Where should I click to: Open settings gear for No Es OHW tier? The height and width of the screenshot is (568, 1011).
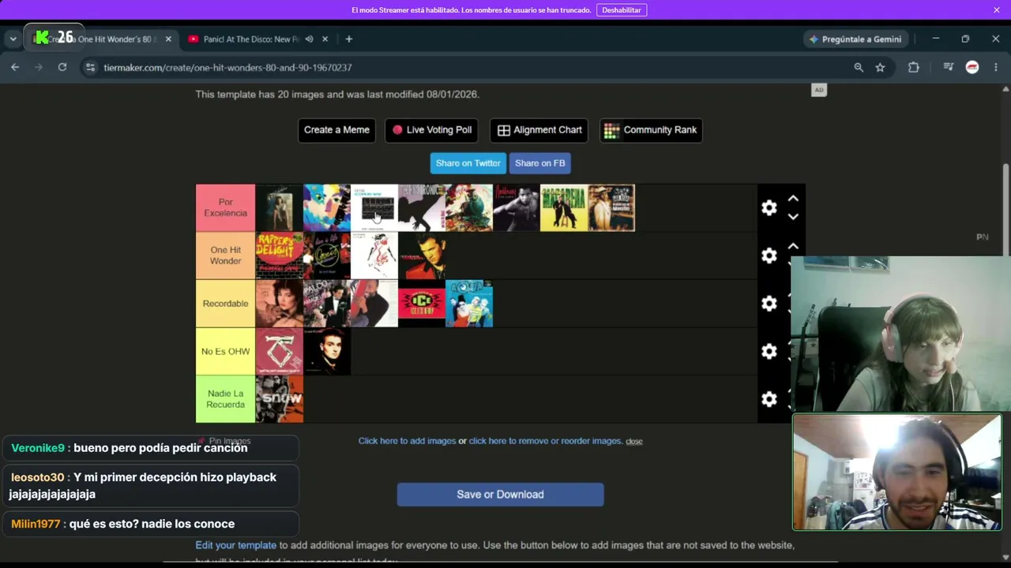(x=769, y=351)
